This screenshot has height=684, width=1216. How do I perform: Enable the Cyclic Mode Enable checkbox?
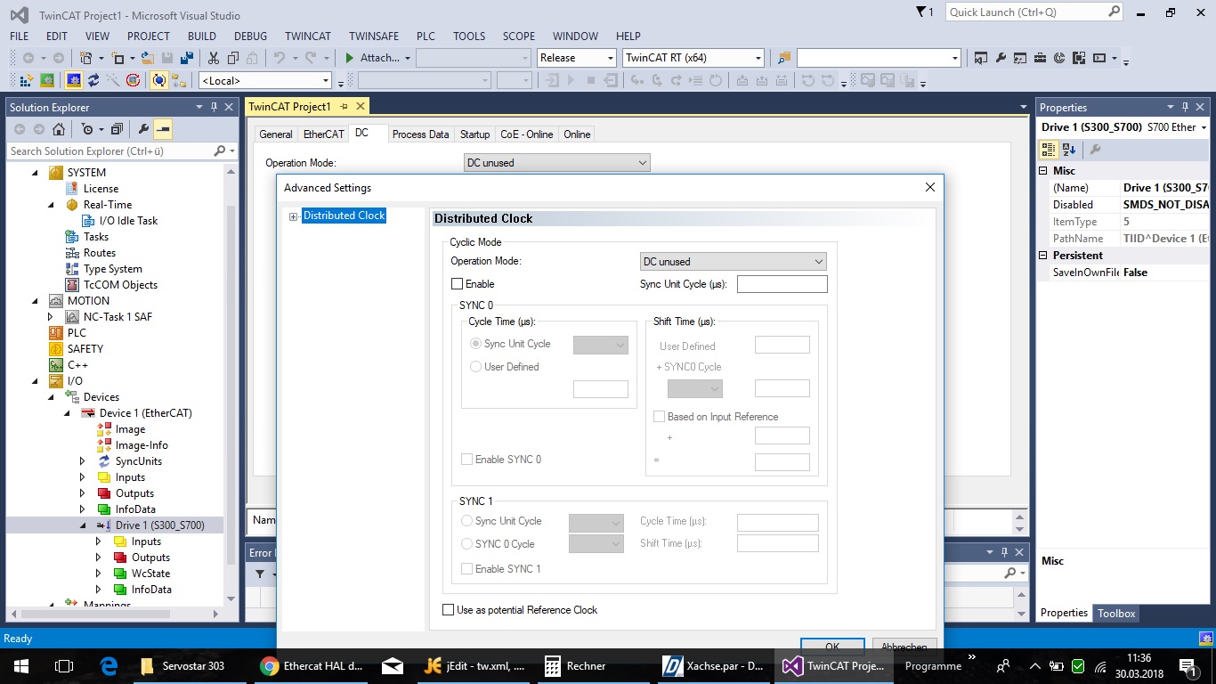pyautogui.click(x=458, y=284)
